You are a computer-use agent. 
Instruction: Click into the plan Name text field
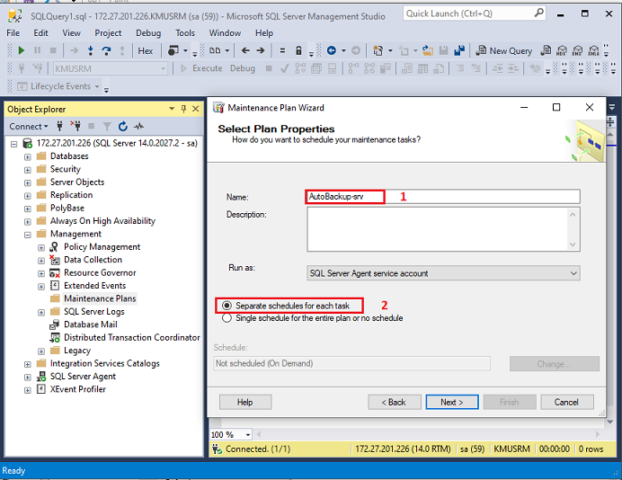click(x=443, y=196)
